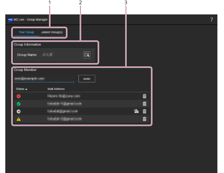The image size is (224, 173).
Task: Delete the member with red X status
Action: [x=144, y=96]
